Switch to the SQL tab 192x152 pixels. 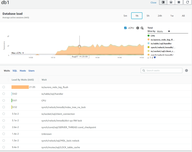click(x=15, y=71)
